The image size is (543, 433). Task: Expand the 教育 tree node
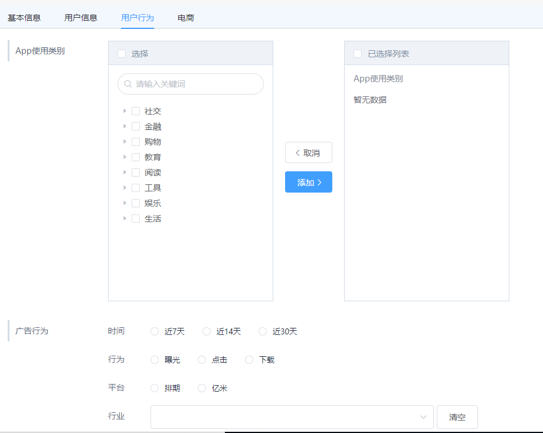pyautogui.click(x=125, y=157)
